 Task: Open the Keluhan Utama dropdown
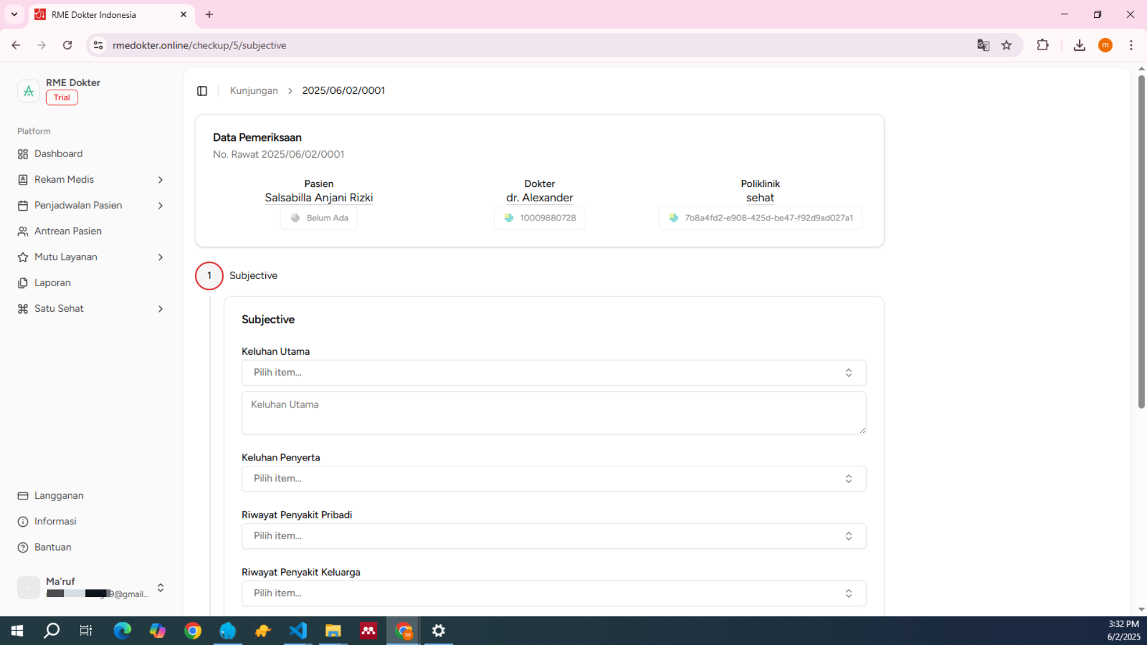coord(553,373)
